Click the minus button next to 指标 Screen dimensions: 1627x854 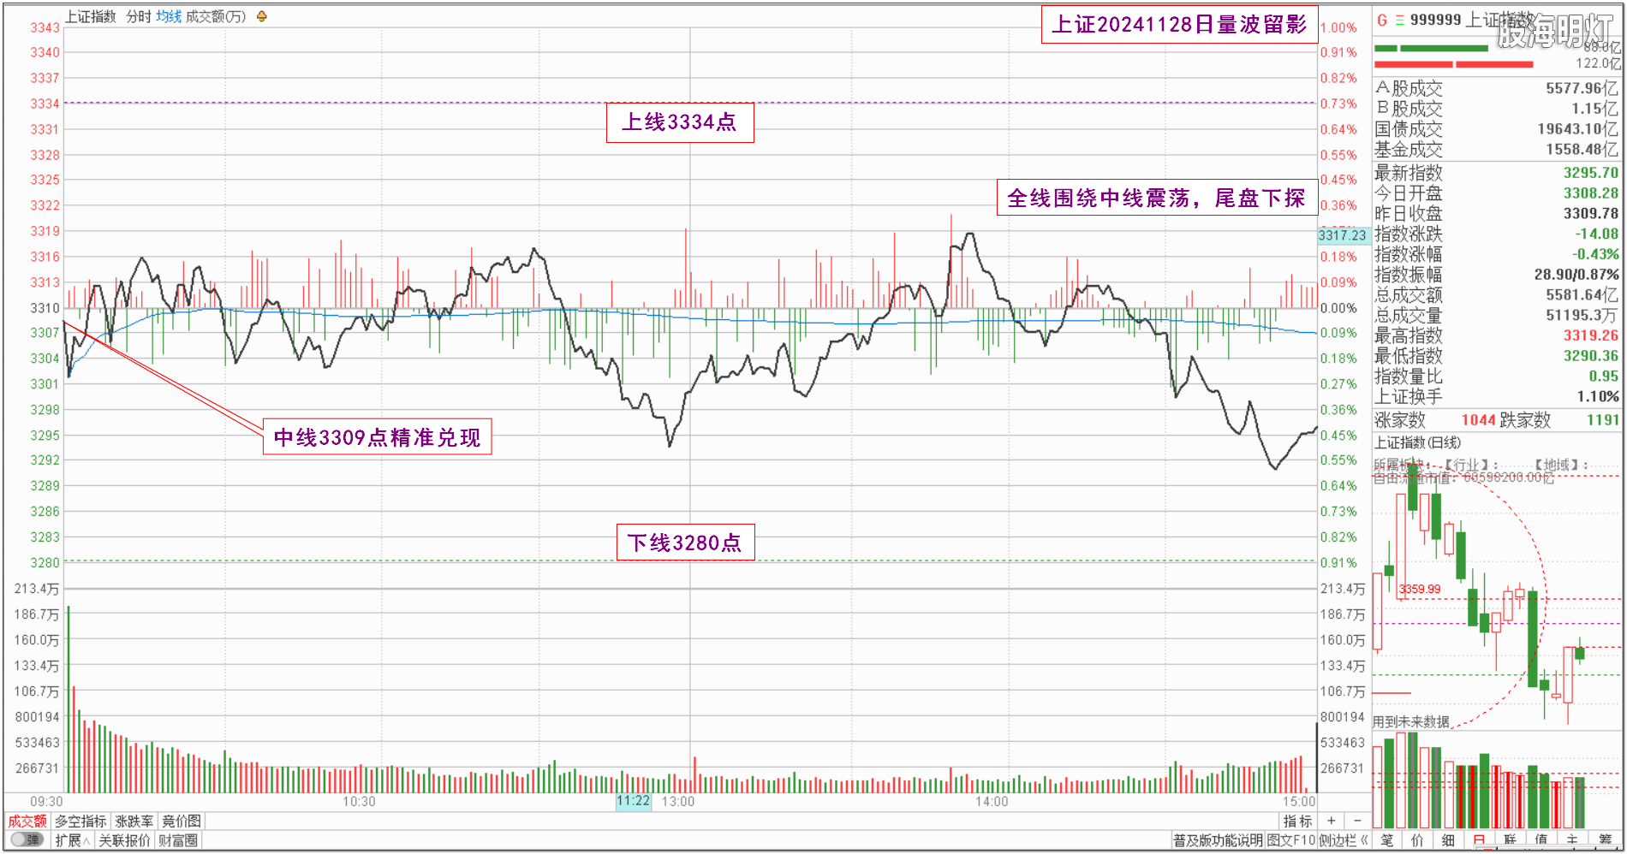[1356, 821]
